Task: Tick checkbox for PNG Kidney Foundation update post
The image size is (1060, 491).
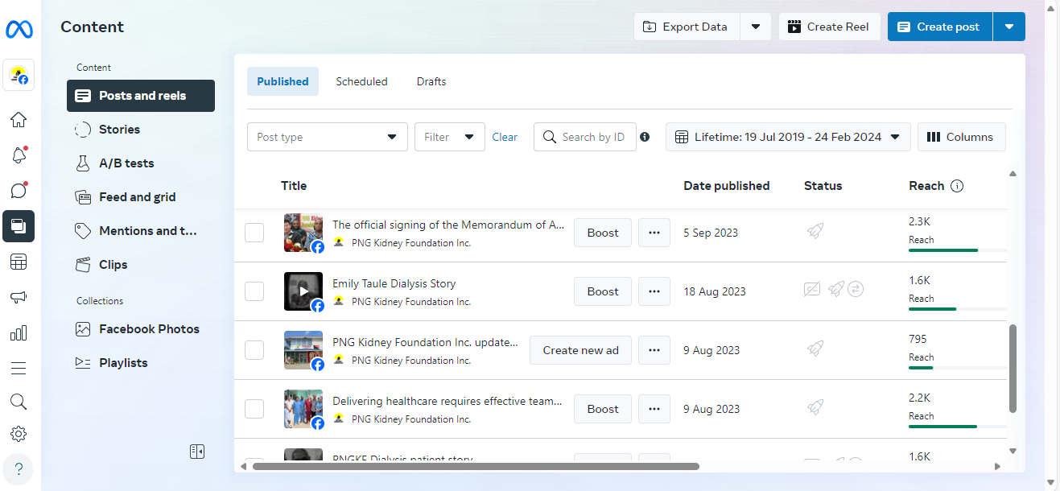Action: [x=254, y=350]
